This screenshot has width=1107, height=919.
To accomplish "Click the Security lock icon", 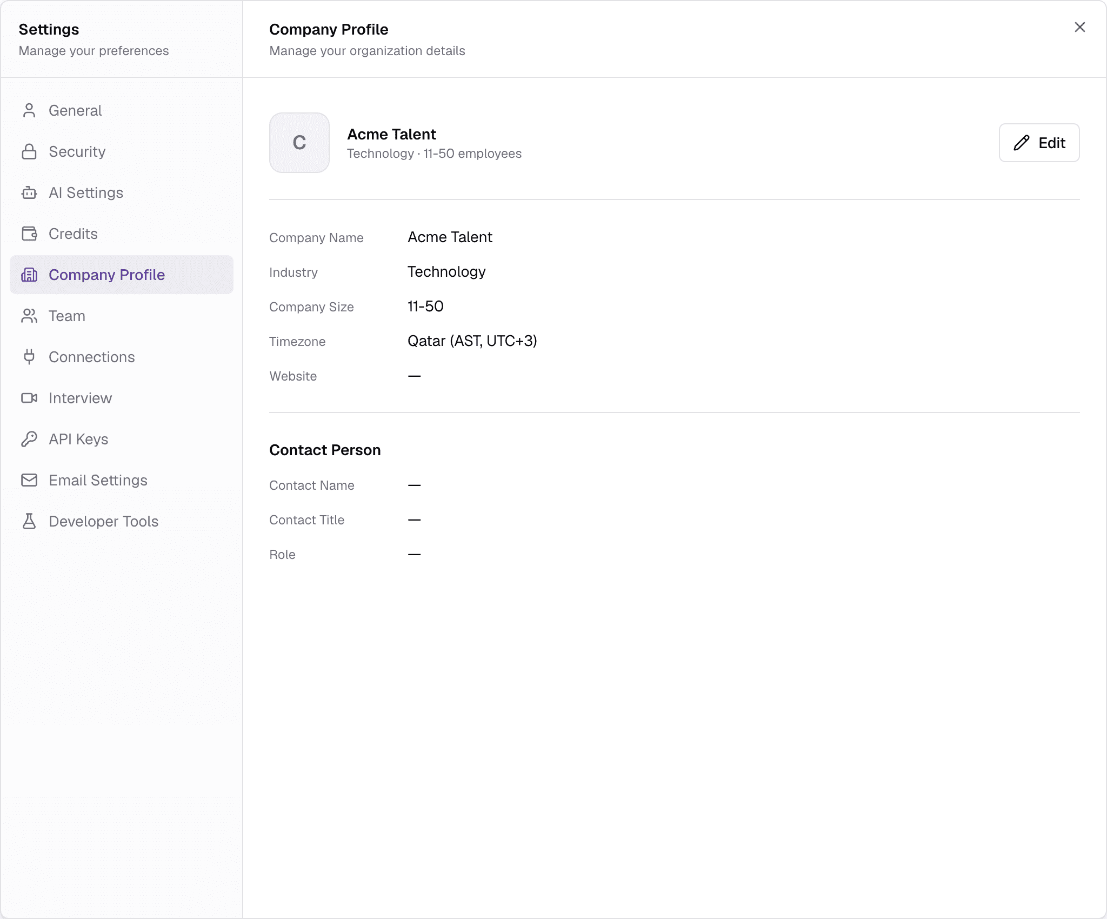I will [x=29, y=151].
